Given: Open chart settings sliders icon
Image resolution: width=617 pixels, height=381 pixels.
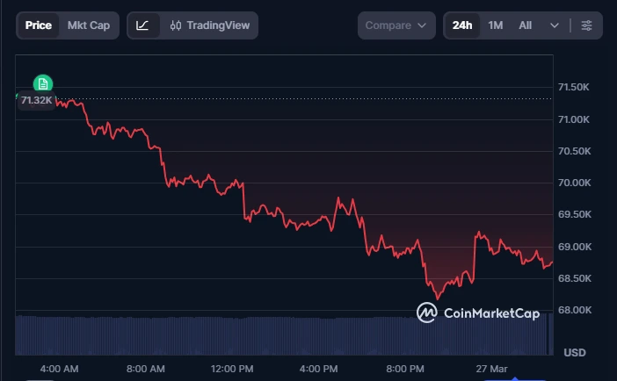Looking at the screenshot, I should click(586, 25).
